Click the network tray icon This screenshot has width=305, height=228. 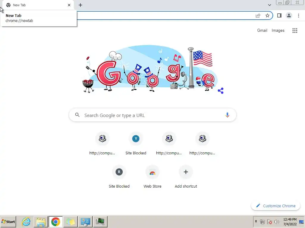click(x=262, y=221)
